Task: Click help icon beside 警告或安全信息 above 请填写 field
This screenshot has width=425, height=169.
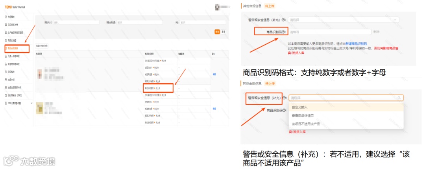Action: tap(283, 20)
